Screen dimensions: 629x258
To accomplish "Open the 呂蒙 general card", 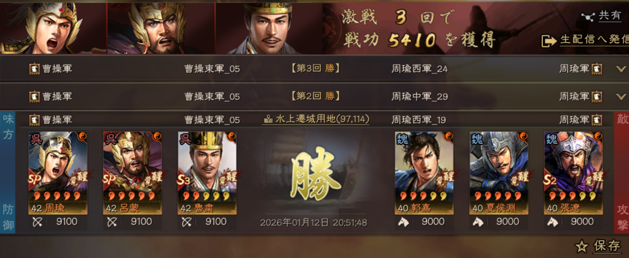I will coord(133,173).
